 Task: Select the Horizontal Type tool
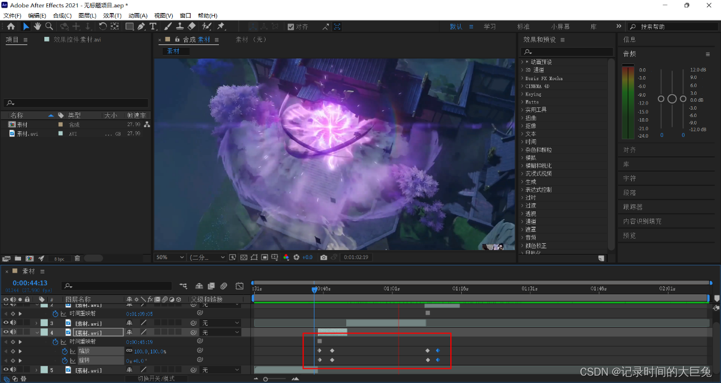point(153,26)
